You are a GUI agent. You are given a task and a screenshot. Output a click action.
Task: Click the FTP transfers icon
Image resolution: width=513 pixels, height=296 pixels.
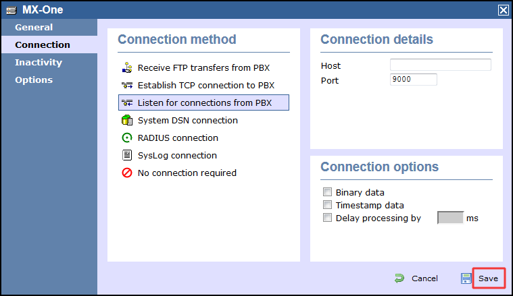[126, 68]
